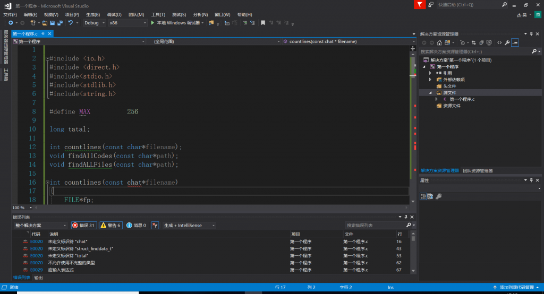Viewport: 544px width, 294px height.
Task: Open the (全局范围) scope dropdown
Action: tap(214, 41)
